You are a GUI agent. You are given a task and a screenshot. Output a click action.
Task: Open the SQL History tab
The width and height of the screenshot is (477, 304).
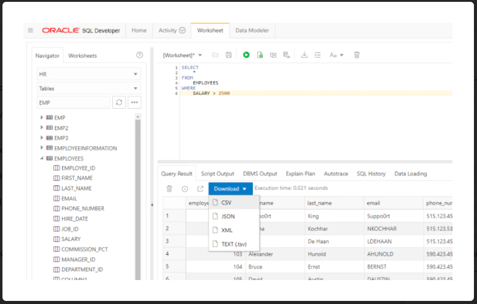[x=371, y=174]
